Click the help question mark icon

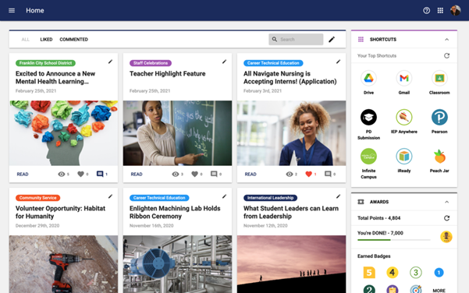pyautogui.click(x=427, y=10)
